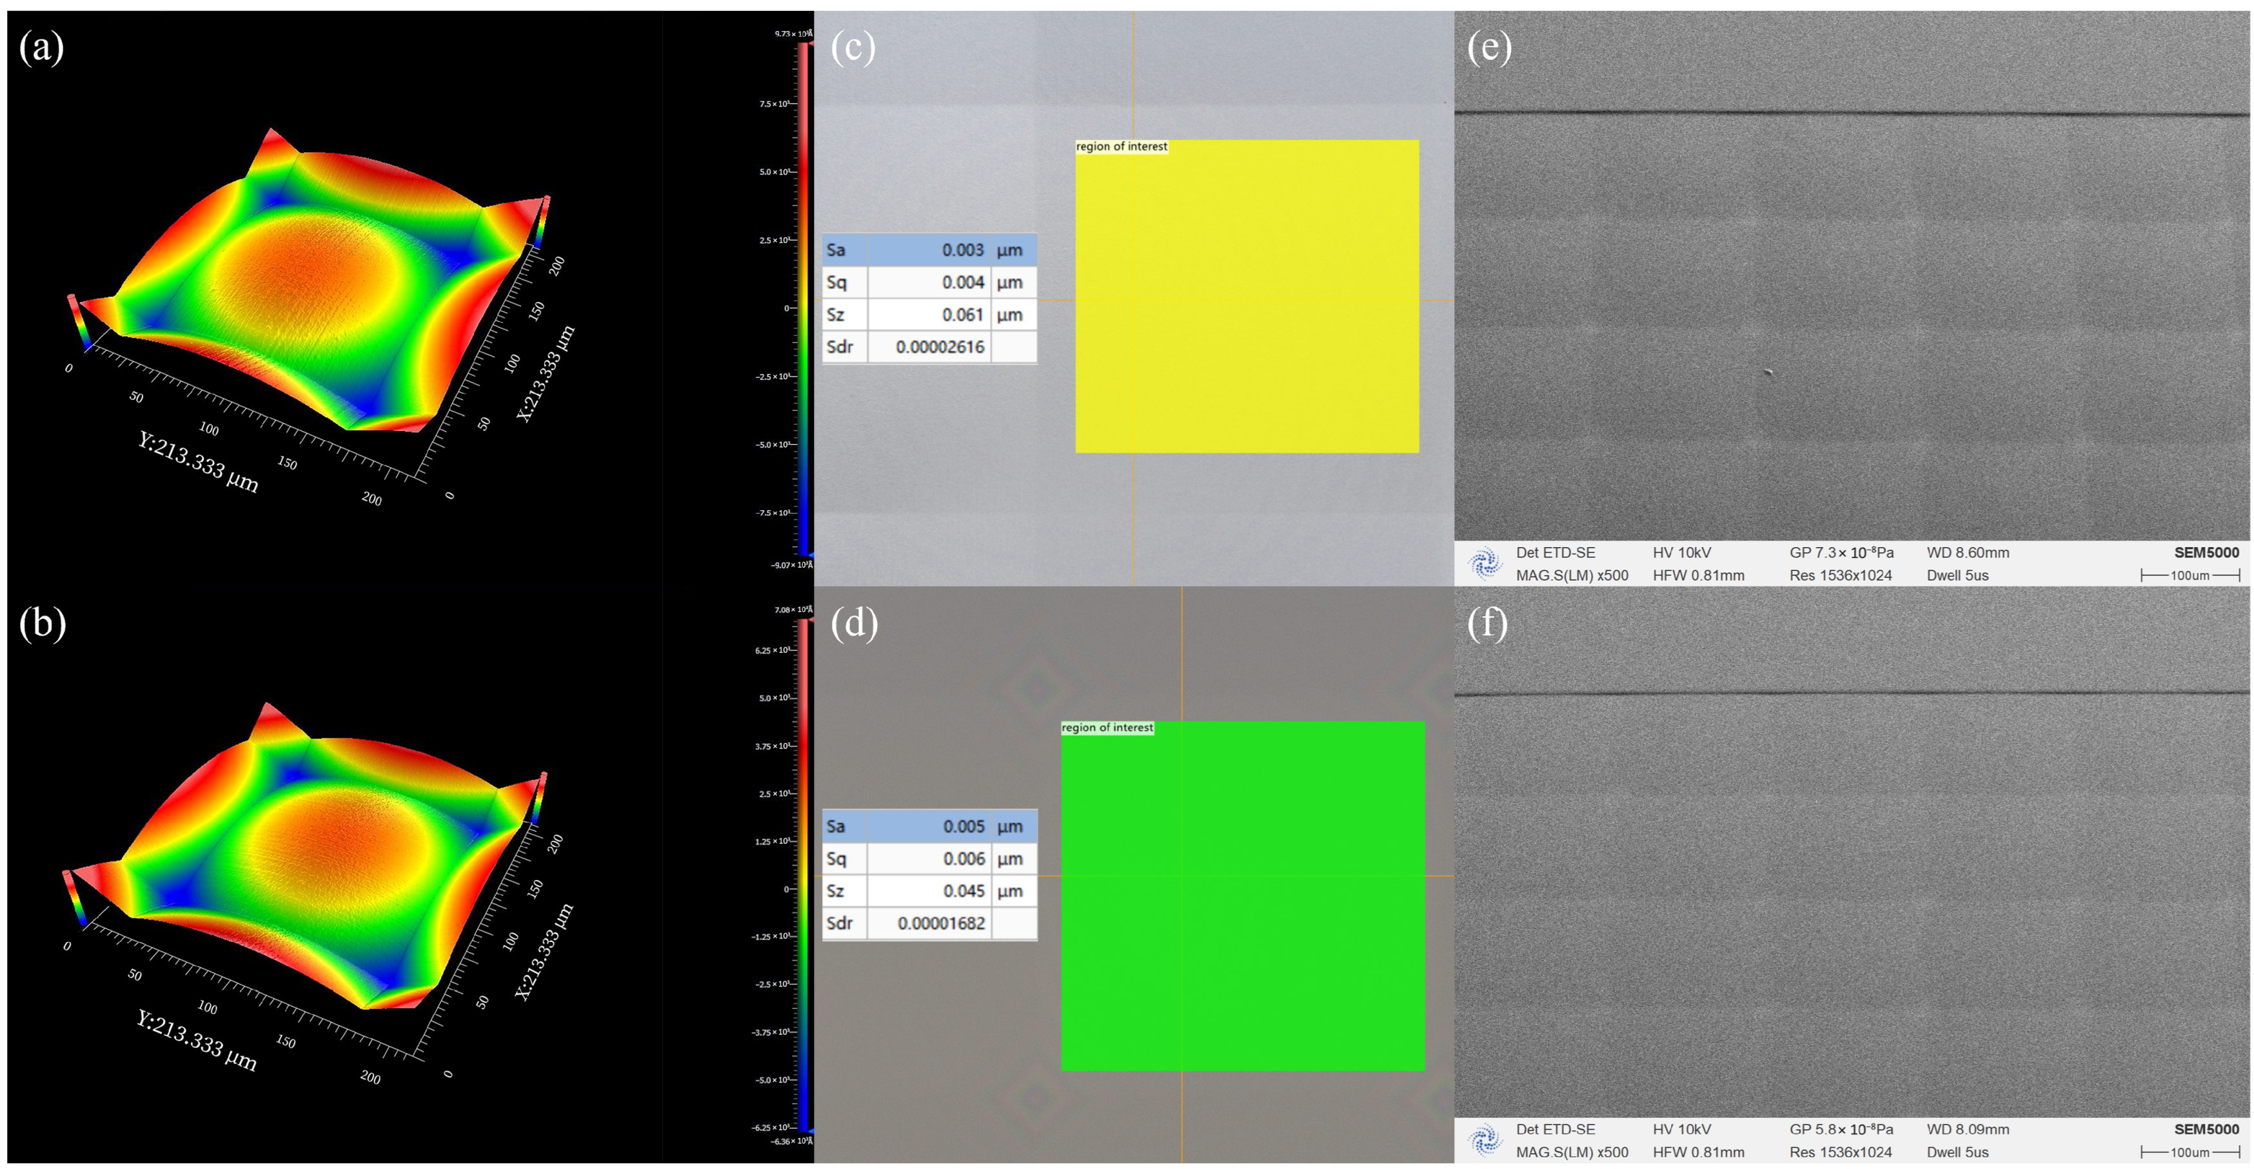Click the SEM logo icon in panel (f)
Screen dimensions: 2254x1169
1485,1140
